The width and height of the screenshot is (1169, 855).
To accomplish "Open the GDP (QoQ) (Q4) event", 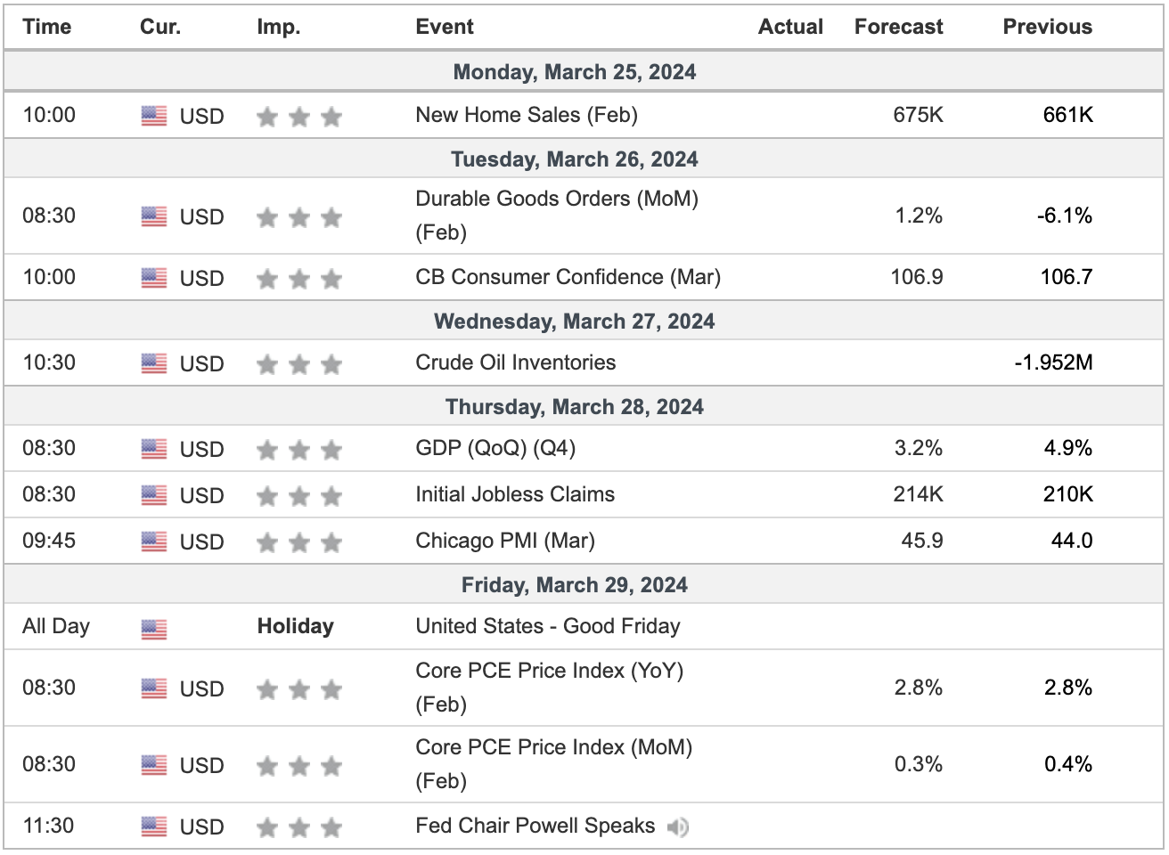I will click(495, 448).
